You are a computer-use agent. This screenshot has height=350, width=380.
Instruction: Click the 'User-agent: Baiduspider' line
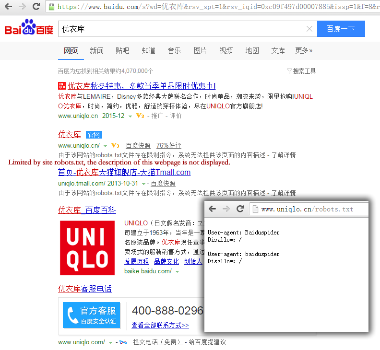point(243,233)
